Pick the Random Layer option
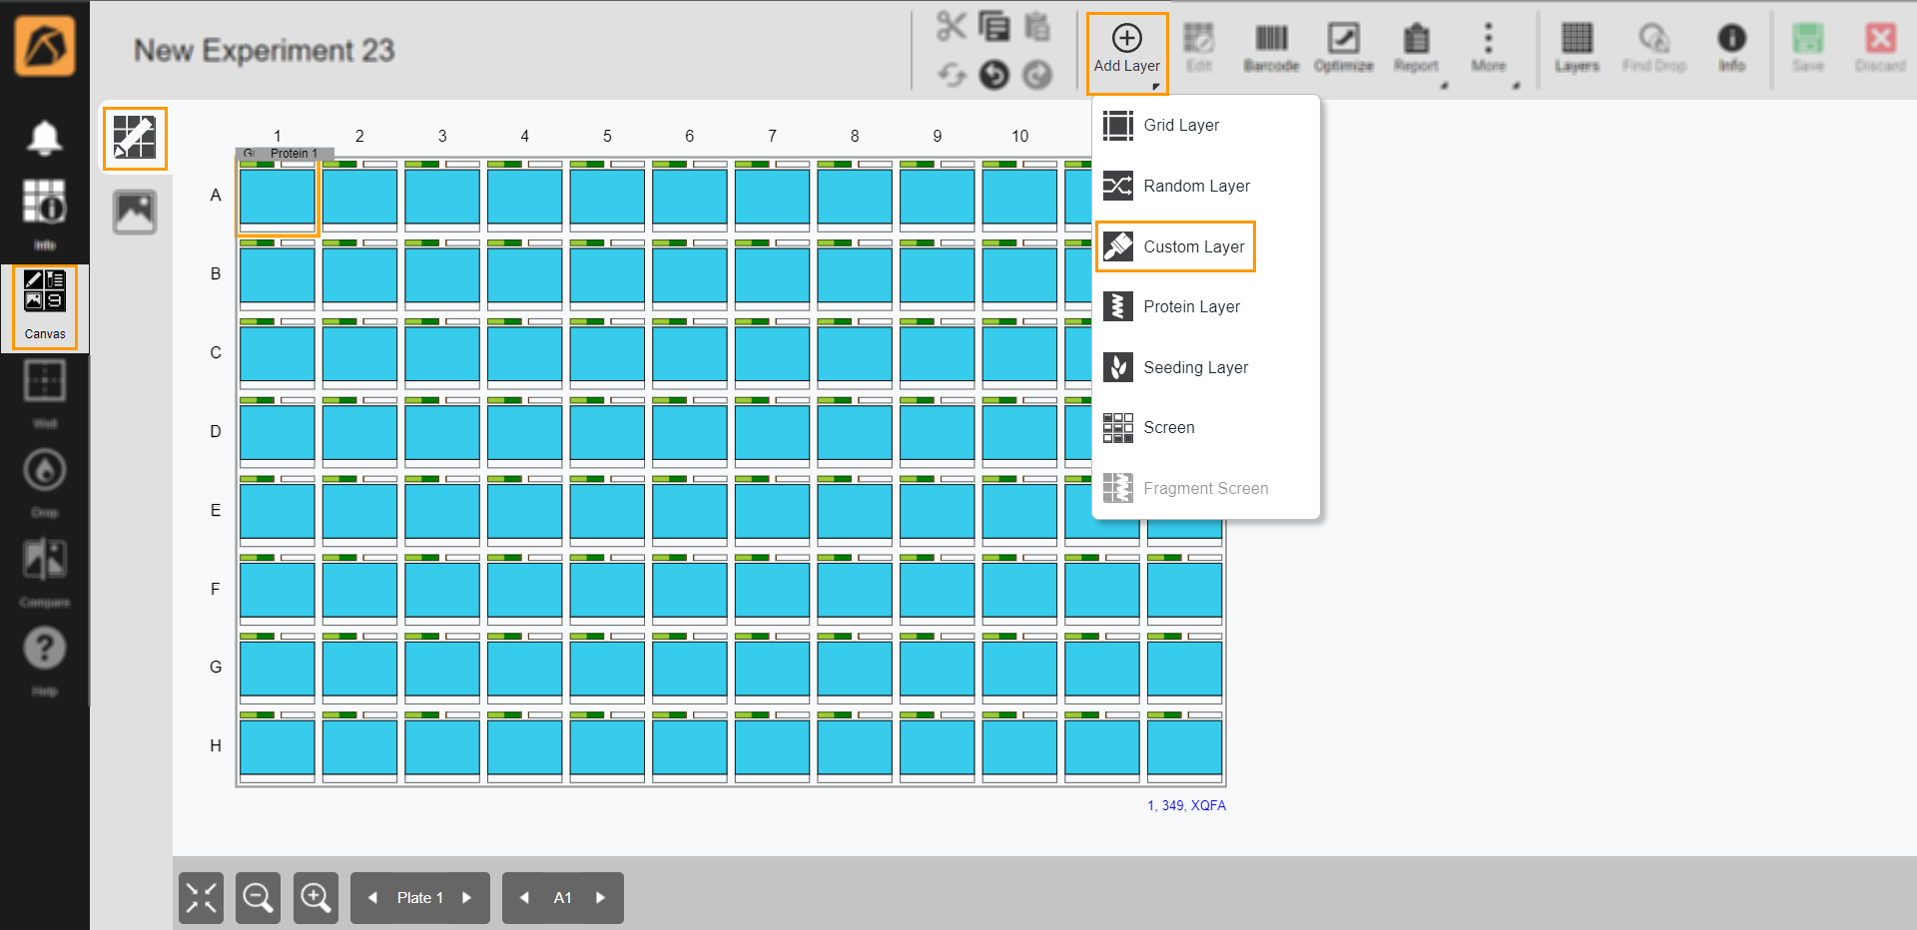This screenshot has width=1917, height=930. click(1195, 187)
